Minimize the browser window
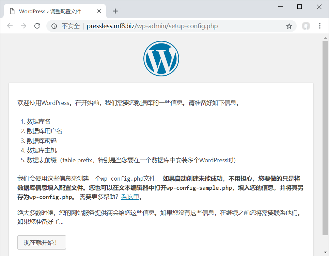Image resolution: width=329 pixels, height=256 pixels. 280,7
